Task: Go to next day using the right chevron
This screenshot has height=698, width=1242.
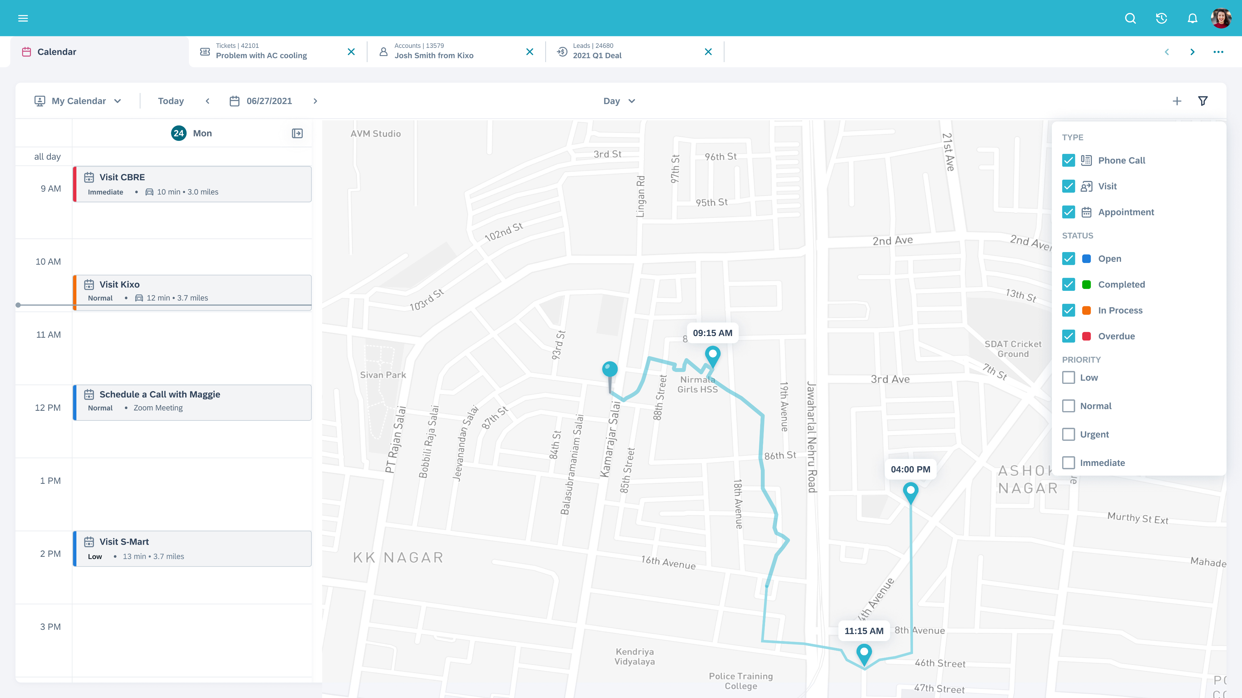Action: [315, 101]
